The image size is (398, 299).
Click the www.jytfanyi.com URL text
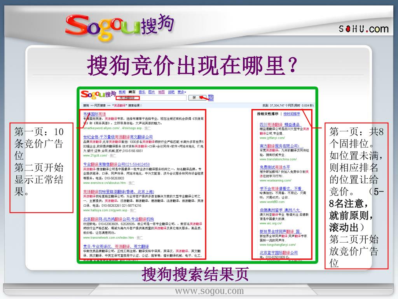pyautogui.click(x=272, y=138)
